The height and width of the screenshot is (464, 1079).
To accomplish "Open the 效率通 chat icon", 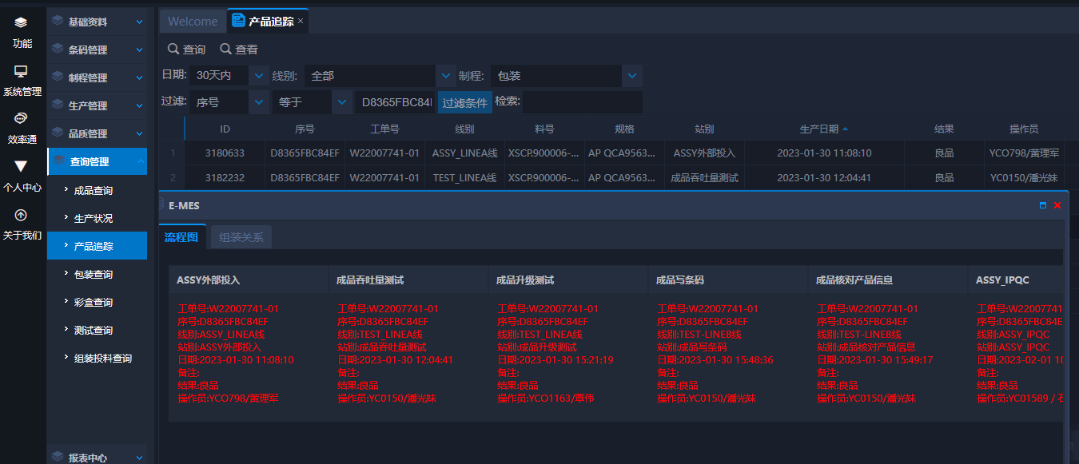I will pos(22,119).
